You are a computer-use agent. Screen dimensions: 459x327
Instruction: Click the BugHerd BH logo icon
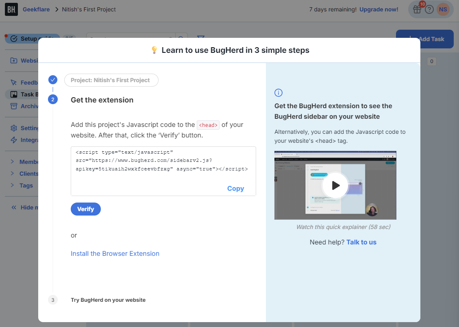(x=11, y=9)
